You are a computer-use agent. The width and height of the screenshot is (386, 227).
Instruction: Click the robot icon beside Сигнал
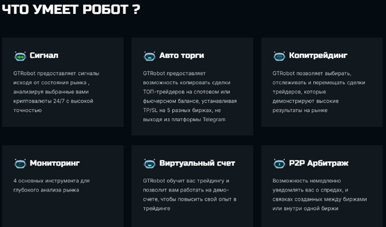(x=20, y=56)
